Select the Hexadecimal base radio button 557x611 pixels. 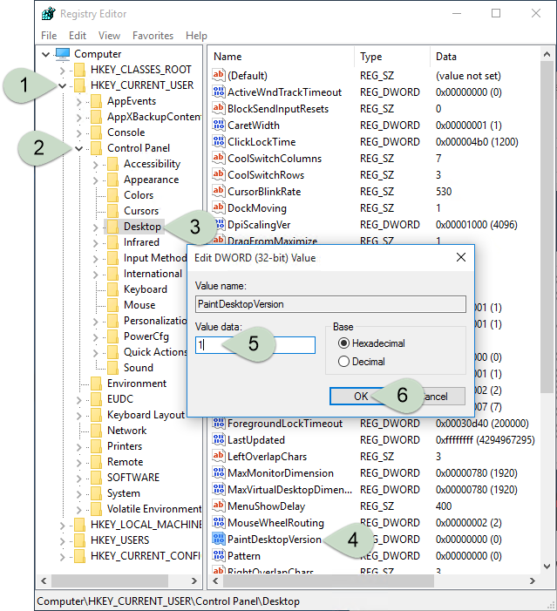(343, 343)
